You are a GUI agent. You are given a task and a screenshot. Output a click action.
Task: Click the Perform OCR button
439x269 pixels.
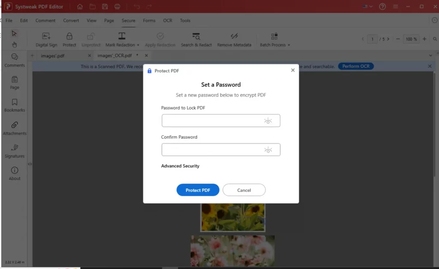[x=356, y=66]
